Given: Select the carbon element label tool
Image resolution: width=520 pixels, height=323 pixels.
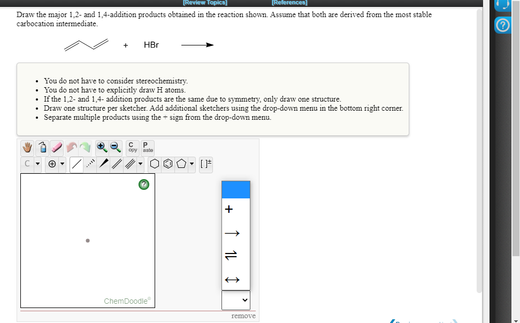Looking at the screenshot, I should click(27, 164).
